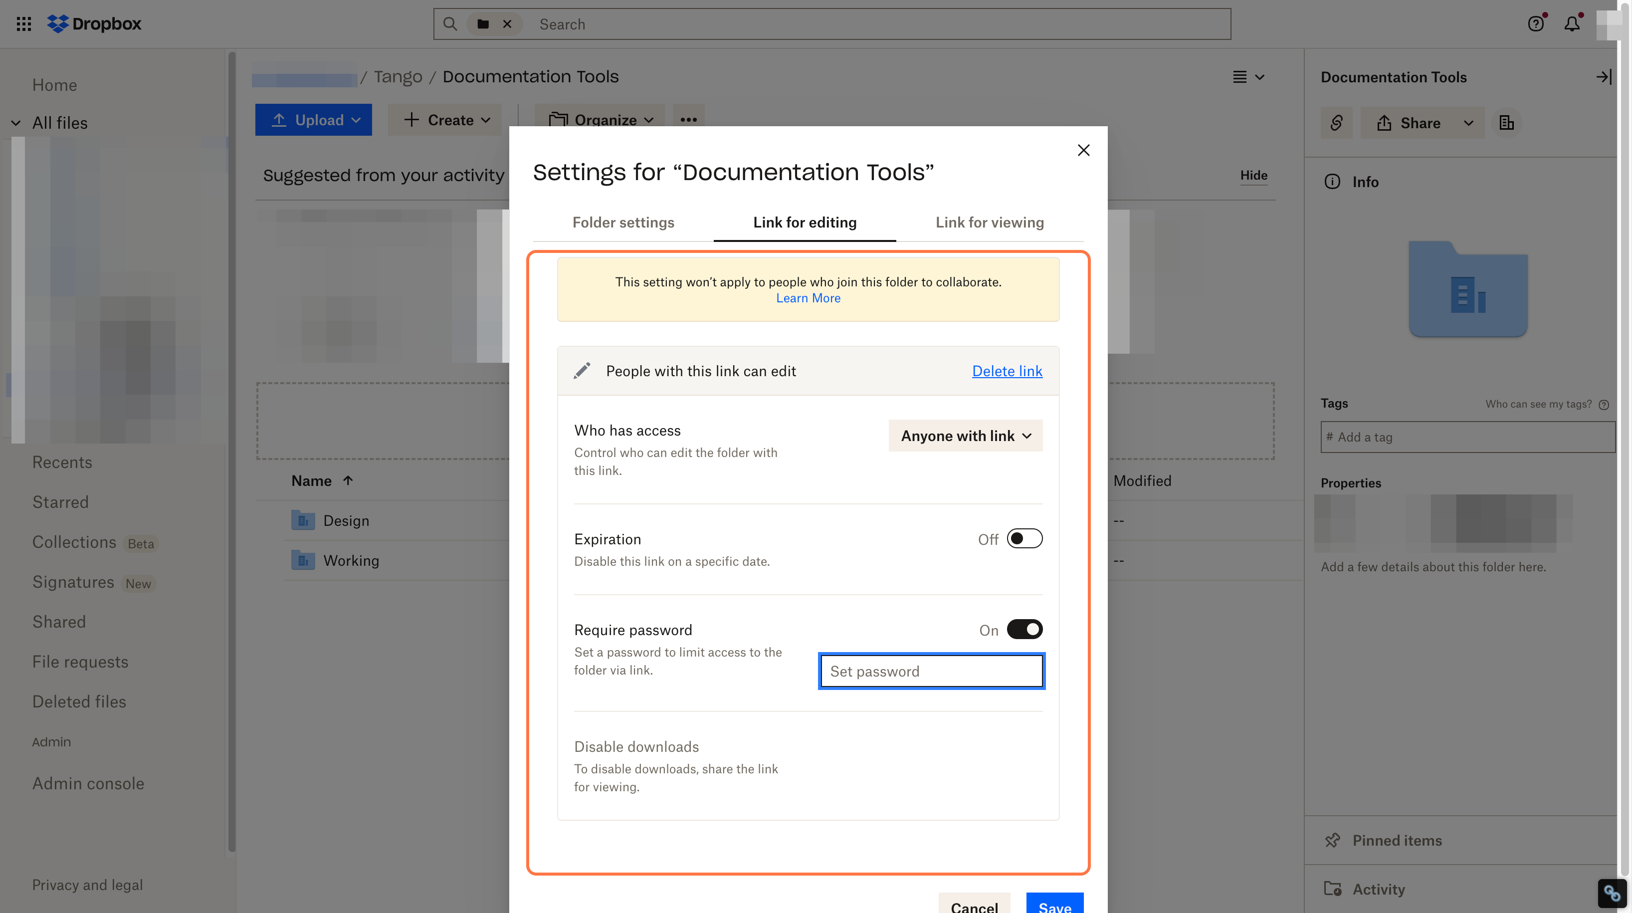Focus the Set password field
This screenshot has height=913, width=1632.
pos(931,671)
